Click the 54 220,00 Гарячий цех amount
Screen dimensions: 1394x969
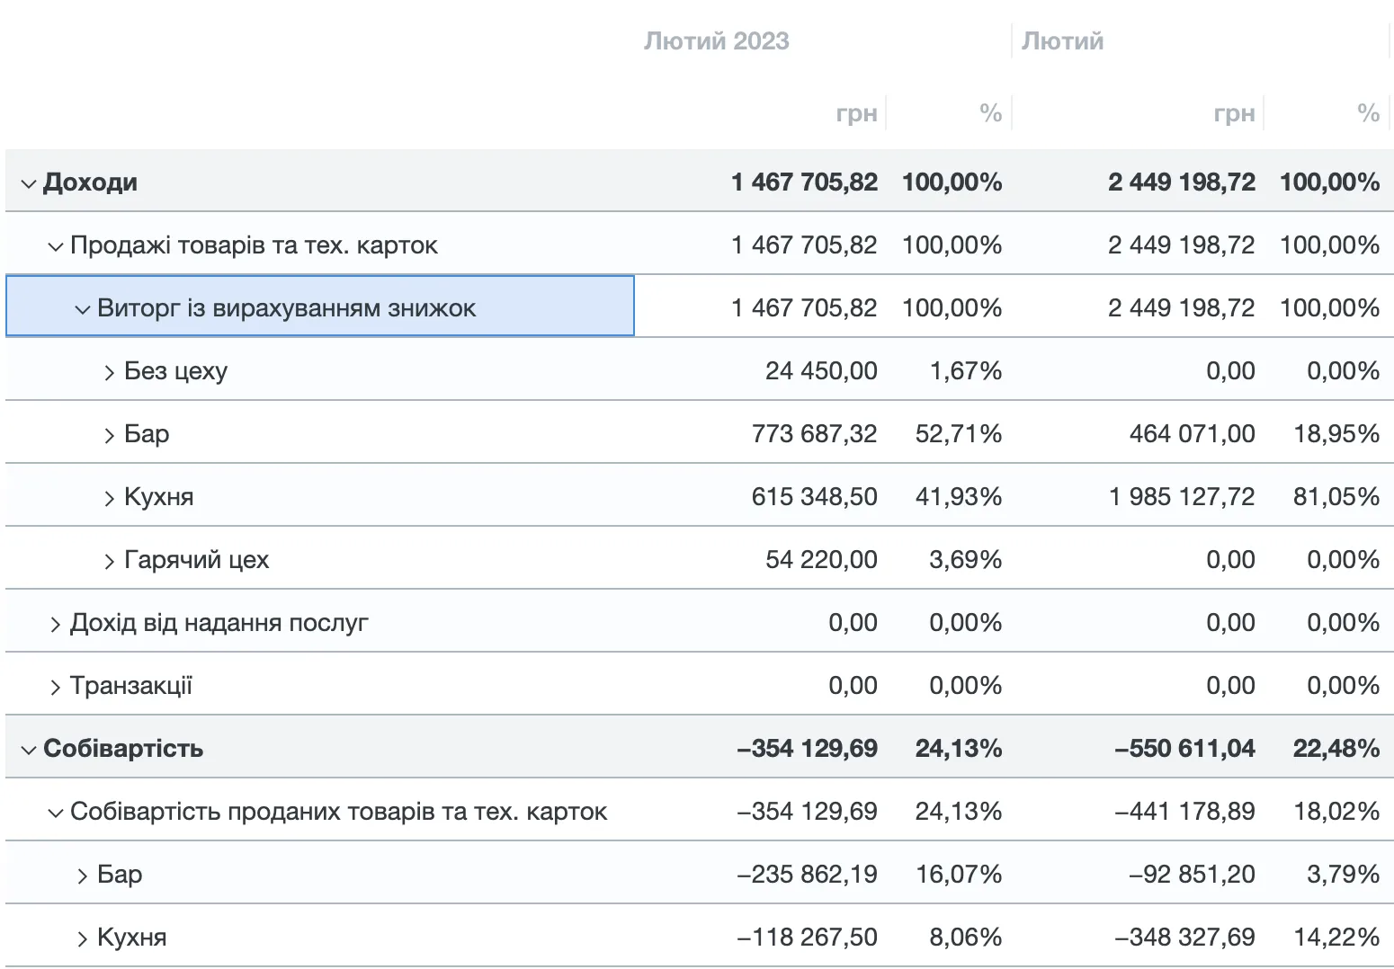coord(821,560)
